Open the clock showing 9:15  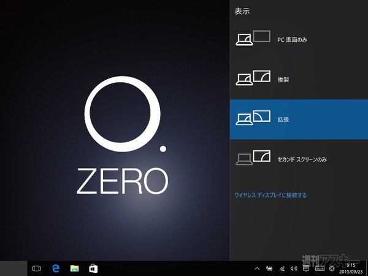(x=351, y=269)
